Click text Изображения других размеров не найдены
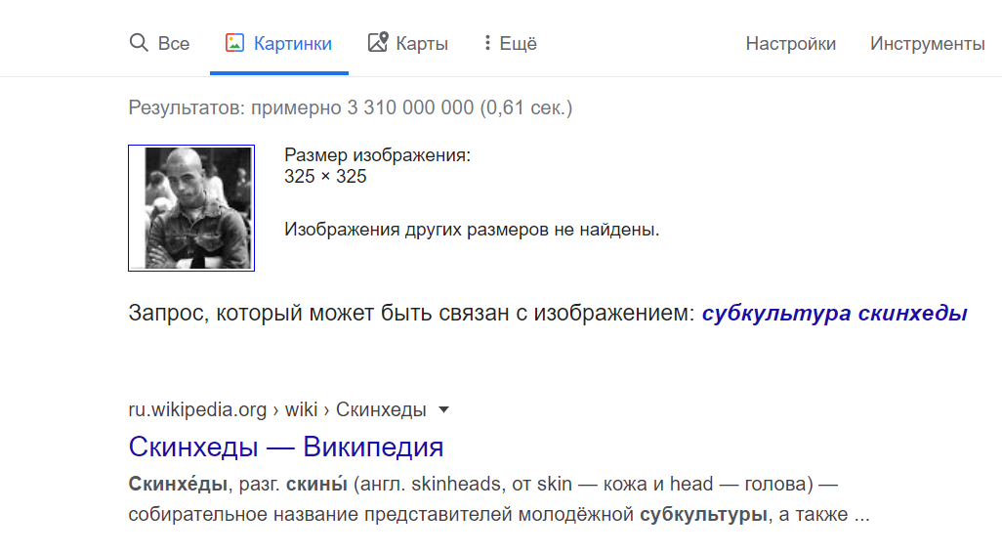 [472, 230]
